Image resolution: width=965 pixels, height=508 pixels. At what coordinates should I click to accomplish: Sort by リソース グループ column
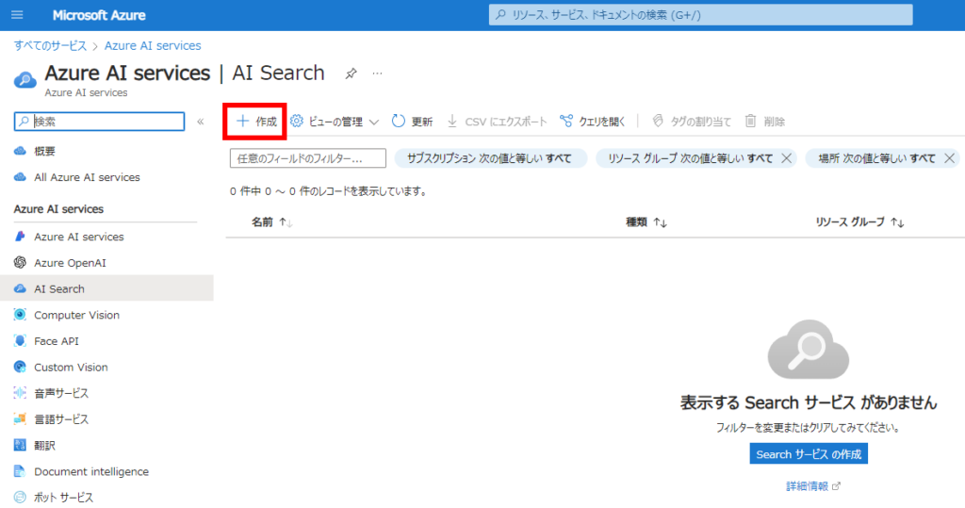pos(859,221)
